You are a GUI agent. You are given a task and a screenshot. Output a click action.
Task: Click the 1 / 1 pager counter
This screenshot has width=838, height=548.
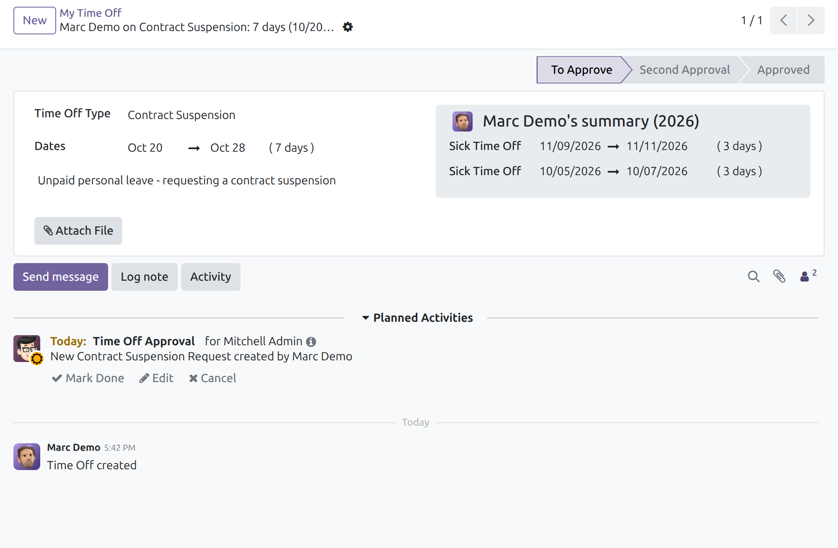(x=752, y=20)
